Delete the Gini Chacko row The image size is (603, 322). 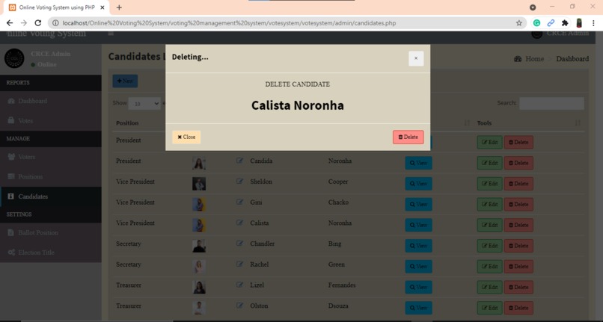(518, 205)
